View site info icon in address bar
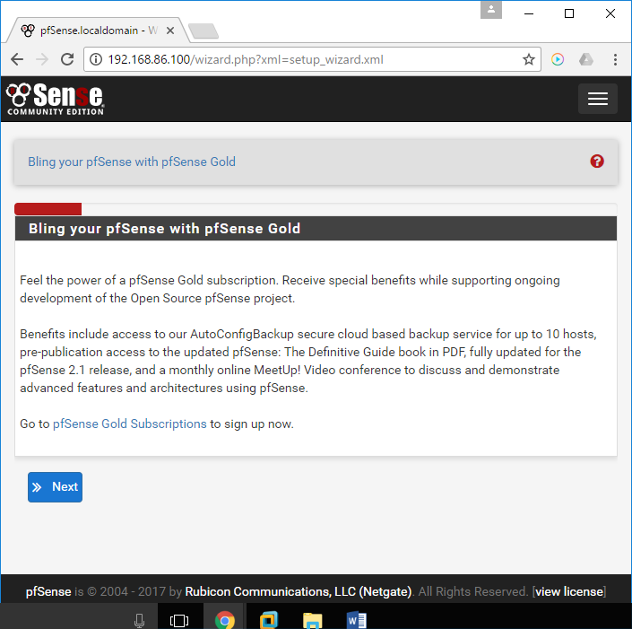 click(x=96, y=60)
